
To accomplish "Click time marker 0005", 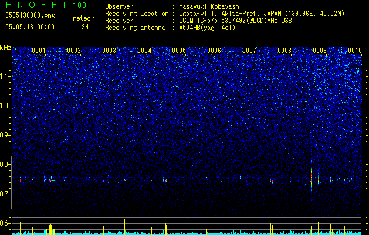I will (x=179, y=51).
